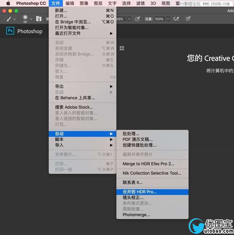Click the green zoom window button

coord(16,11)
